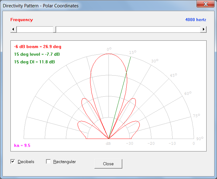The height and width of the screenshot is (179, 217).
Task: Click the 90° angle label on the plot
Action: 200,139
